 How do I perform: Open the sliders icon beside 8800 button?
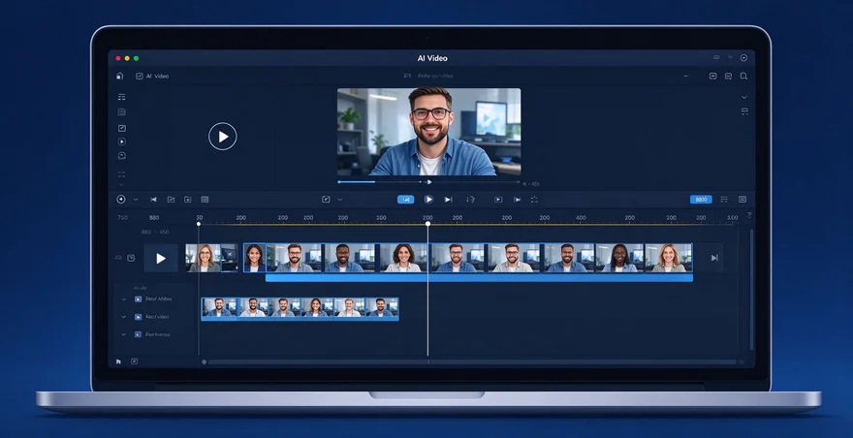pyautogui.click(x=724, y=200)
